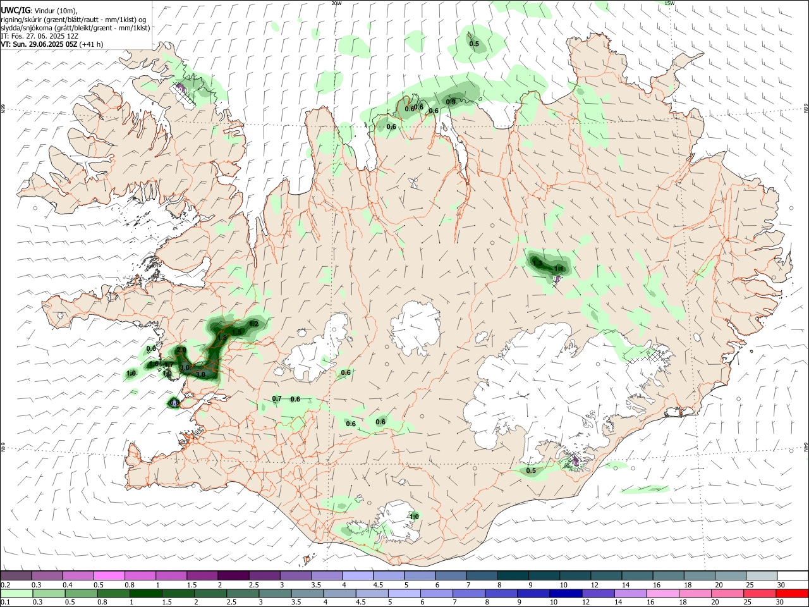This screenshot has height=607, width=809.
Task: Pick the rain scale swatch for 0.5–0.8
Action: [x=81, y=593]
